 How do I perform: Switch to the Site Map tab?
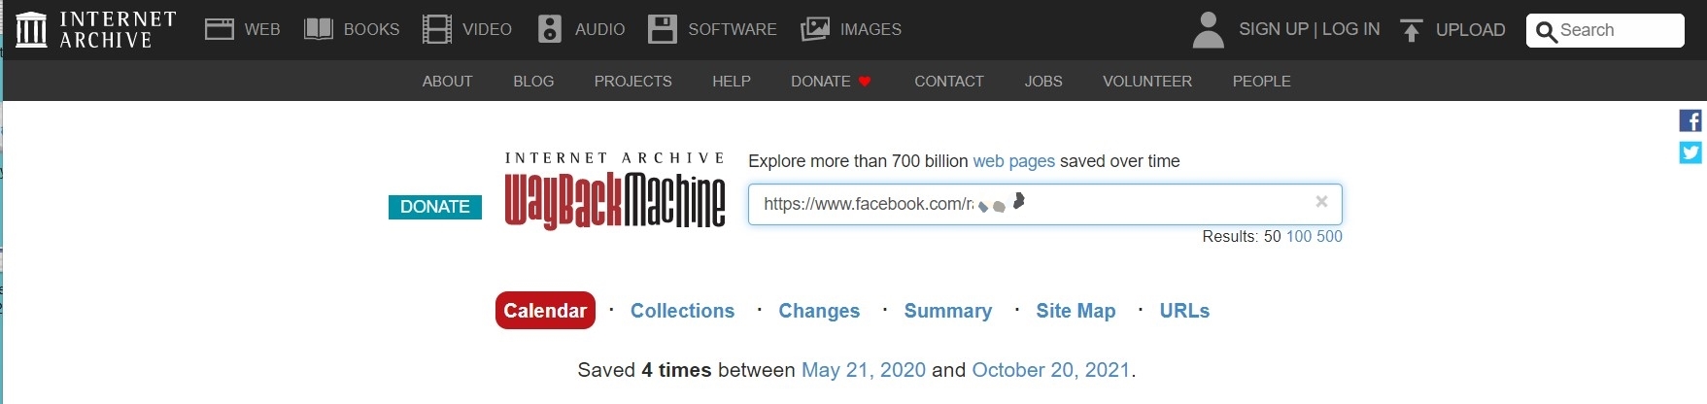[x=1075, y=311]
